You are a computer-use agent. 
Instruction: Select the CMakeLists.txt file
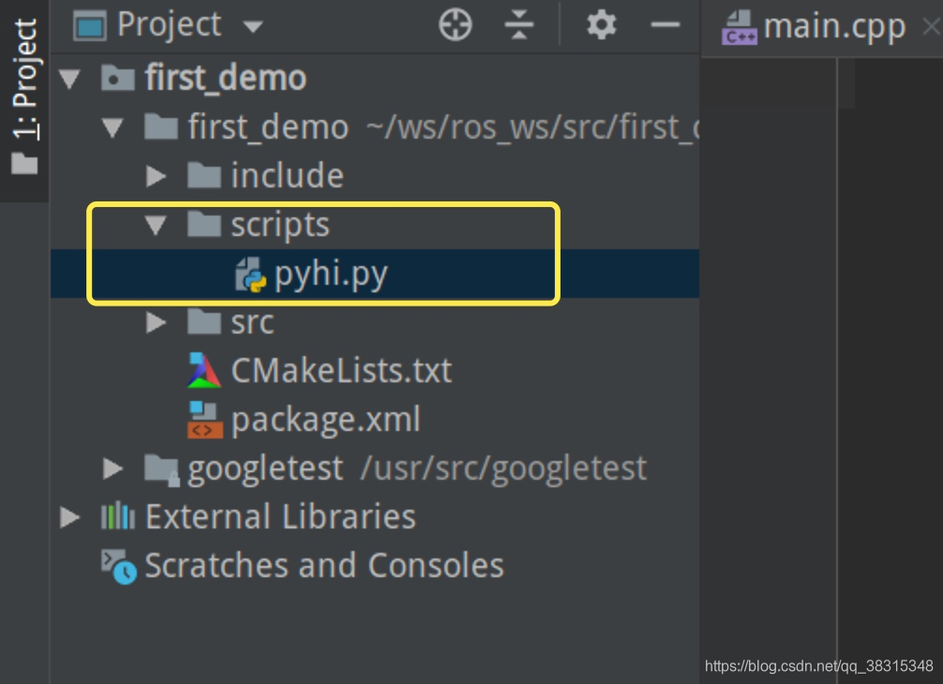(341, 371)
